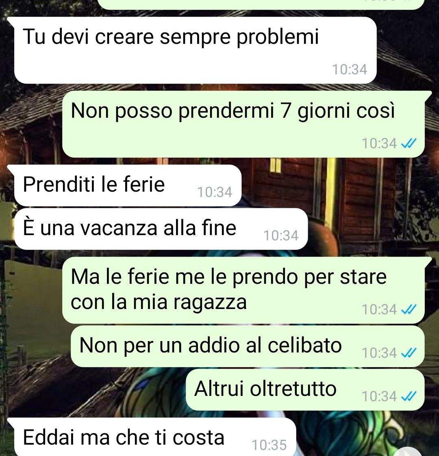
Task: Select the "Tu devi creare sempre problemi" message
Action: pos(196,50)
